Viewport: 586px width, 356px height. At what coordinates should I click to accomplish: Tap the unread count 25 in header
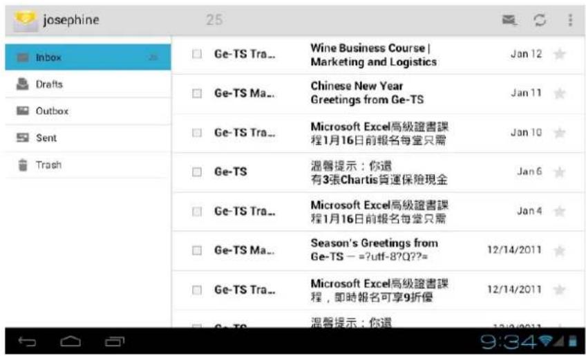214,19
